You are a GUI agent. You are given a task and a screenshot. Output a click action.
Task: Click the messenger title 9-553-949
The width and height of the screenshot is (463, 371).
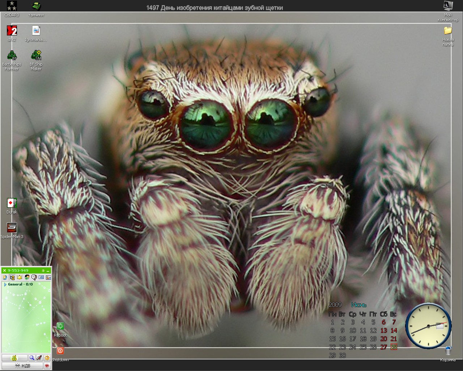pos(18,271)
